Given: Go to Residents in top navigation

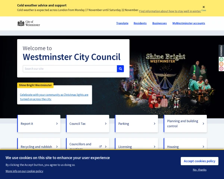Looking at the screenshot, I should coord(140,23).
